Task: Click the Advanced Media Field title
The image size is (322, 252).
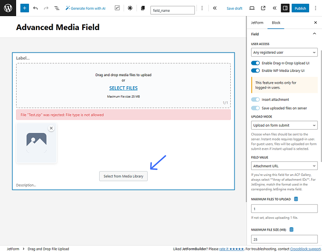Action: pyautogui.click(x=58, y=27)
